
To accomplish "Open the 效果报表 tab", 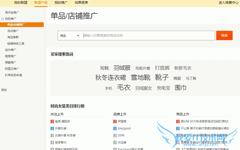I will [x=81, y=3].
